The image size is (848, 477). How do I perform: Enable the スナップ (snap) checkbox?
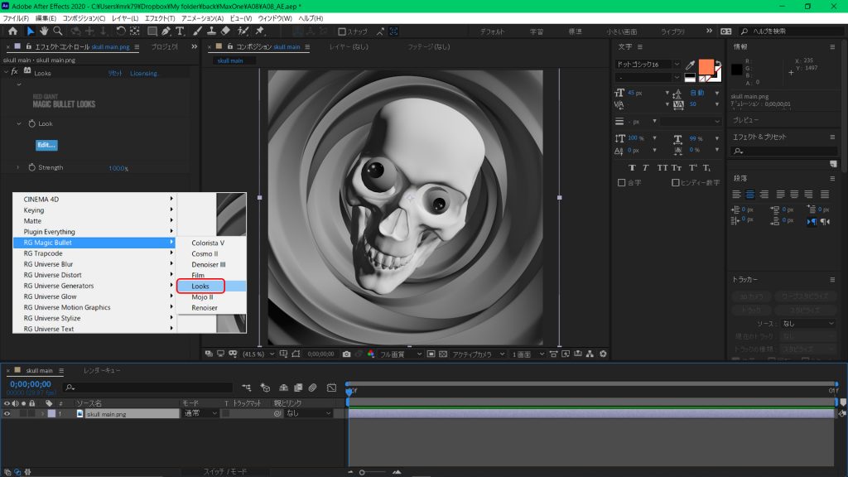343,31
